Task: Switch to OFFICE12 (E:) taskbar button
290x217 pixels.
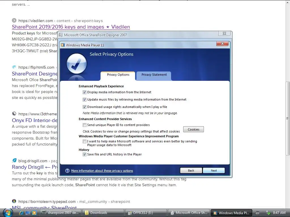Action: [x=146, y=213]
